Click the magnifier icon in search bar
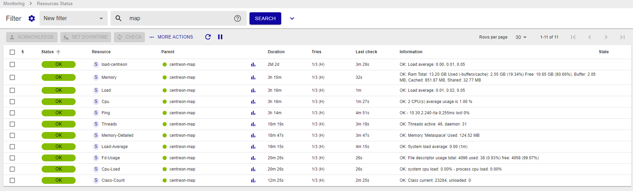Viewport: 633px width, 191px height. (x=118, y=18)
